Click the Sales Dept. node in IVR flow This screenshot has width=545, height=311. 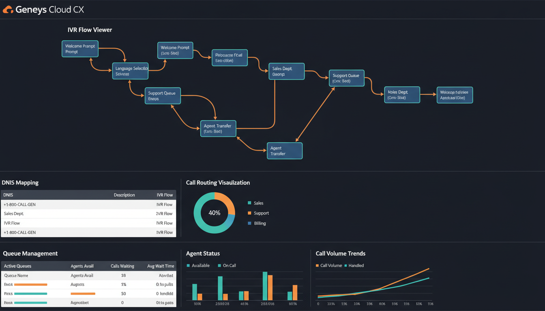[x=286, y=71]
